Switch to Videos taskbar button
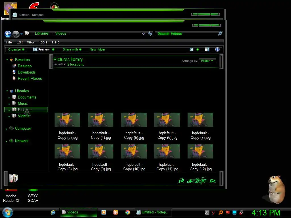The image size is (291, 218). pyautogui.click(x=78, y=212)
